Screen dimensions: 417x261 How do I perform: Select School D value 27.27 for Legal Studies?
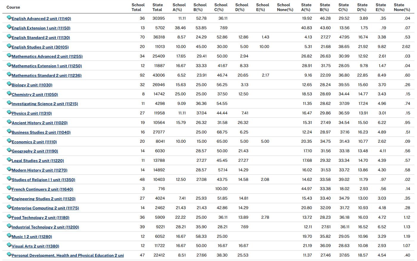(x=243, y=160)
